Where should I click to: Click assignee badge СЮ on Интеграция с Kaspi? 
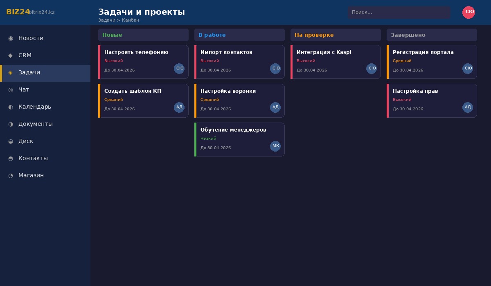372,68
